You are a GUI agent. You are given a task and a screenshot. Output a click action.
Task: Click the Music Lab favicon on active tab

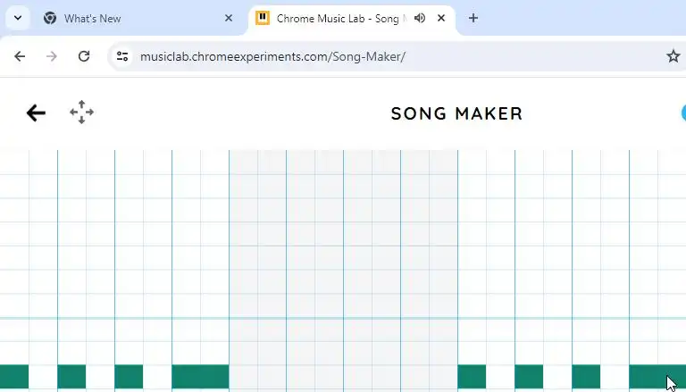[x=263, y=18]
